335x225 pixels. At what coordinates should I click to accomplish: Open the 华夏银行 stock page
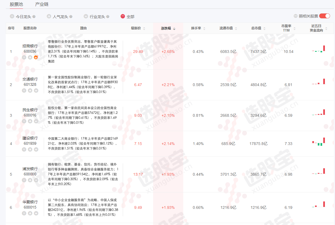(30, 202)
